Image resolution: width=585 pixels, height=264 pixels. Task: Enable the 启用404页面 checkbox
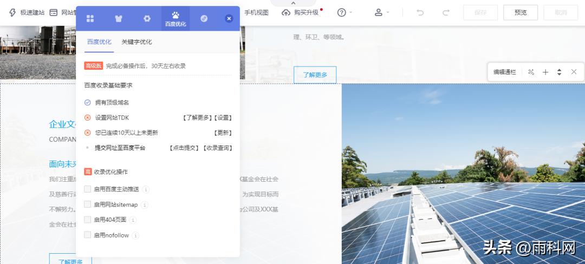pyautogui.click(x=88, y=220)
